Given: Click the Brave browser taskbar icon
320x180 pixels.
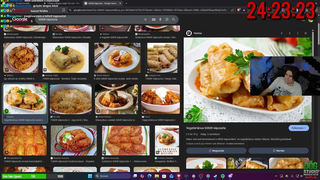Looking at the screenshot, I should tap(179, 176).
